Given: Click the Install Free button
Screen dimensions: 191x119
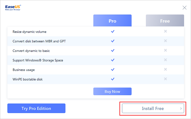Looking at the screenshot, I should click(x=153, y=108).
